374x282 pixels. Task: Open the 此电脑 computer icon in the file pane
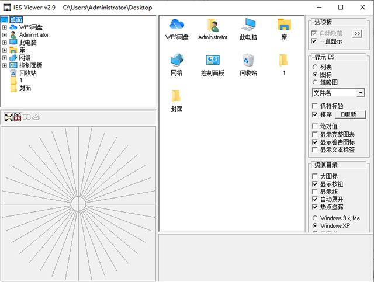pyautogui.click(x=248, y=25)
